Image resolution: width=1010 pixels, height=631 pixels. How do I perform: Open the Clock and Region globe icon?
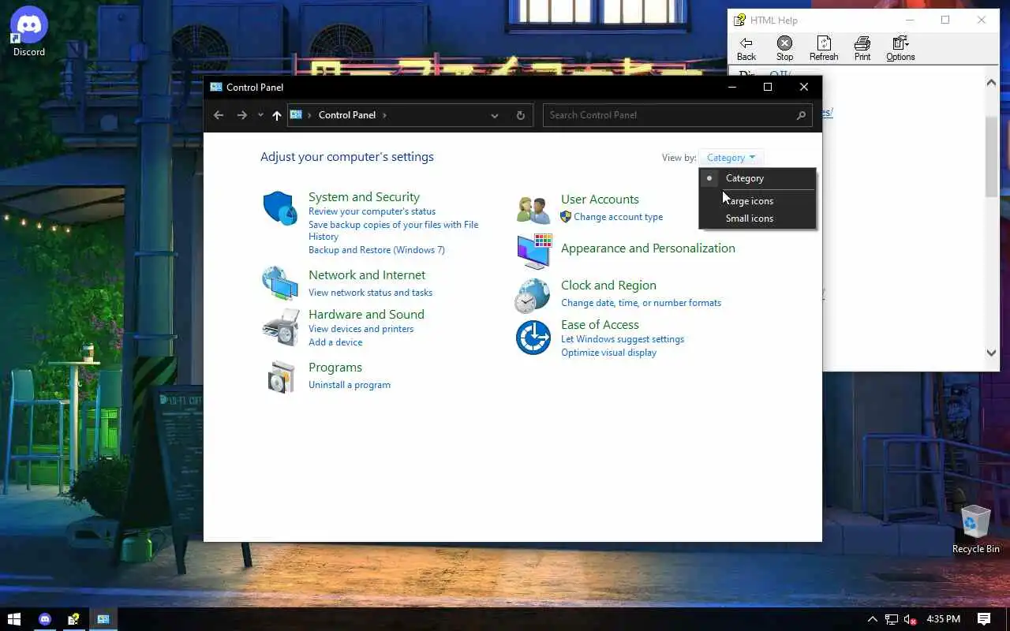point(533,296)
